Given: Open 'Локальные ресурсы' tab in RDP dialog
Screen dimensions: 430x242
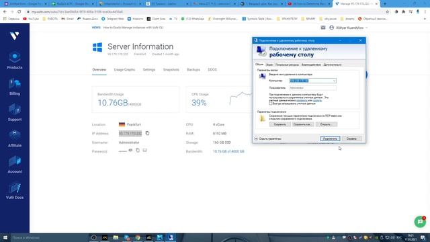Looking at the screenshot, I should (x=287, y=65).
